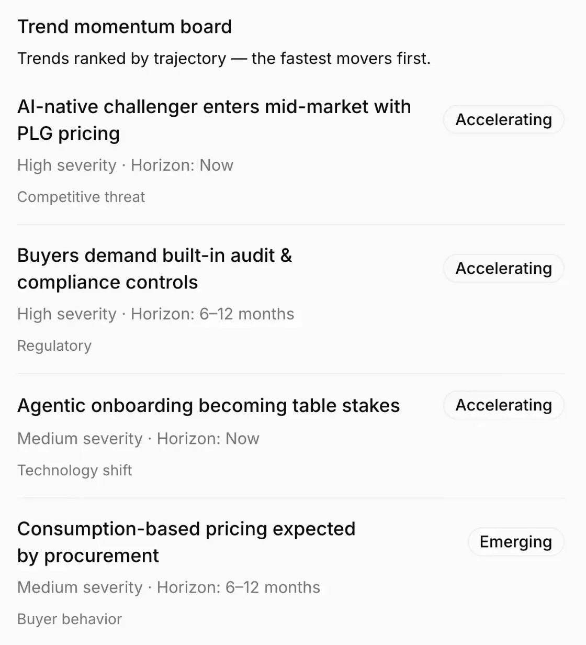Click the Accelerating badge beside Agentic onboarding
586x645 pixels.
coord(503,405)
